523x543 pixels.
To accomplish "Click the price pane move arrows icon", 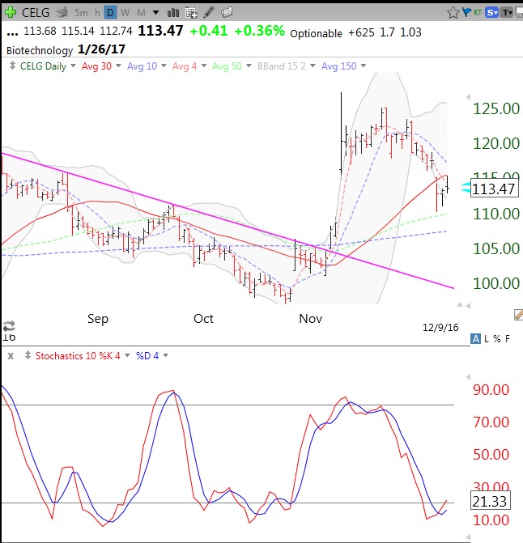I will (x=12, y=66).
